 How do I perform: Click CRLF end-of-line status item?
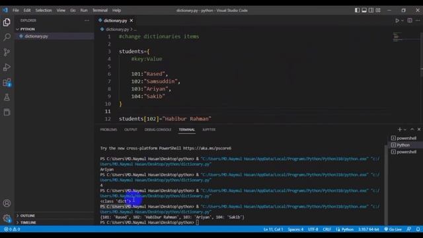coord(327,229)
